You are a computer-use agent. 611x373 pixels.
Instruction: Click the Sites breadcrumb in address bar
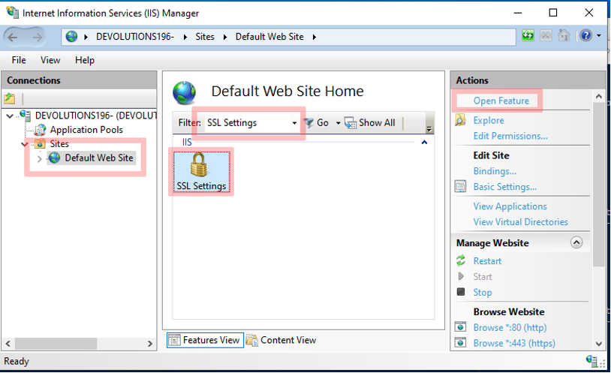pyautogui.click(x=205, y=37)
